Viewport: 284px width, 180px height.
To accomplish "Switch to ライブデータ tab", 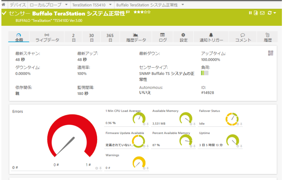I will point(47,37).
